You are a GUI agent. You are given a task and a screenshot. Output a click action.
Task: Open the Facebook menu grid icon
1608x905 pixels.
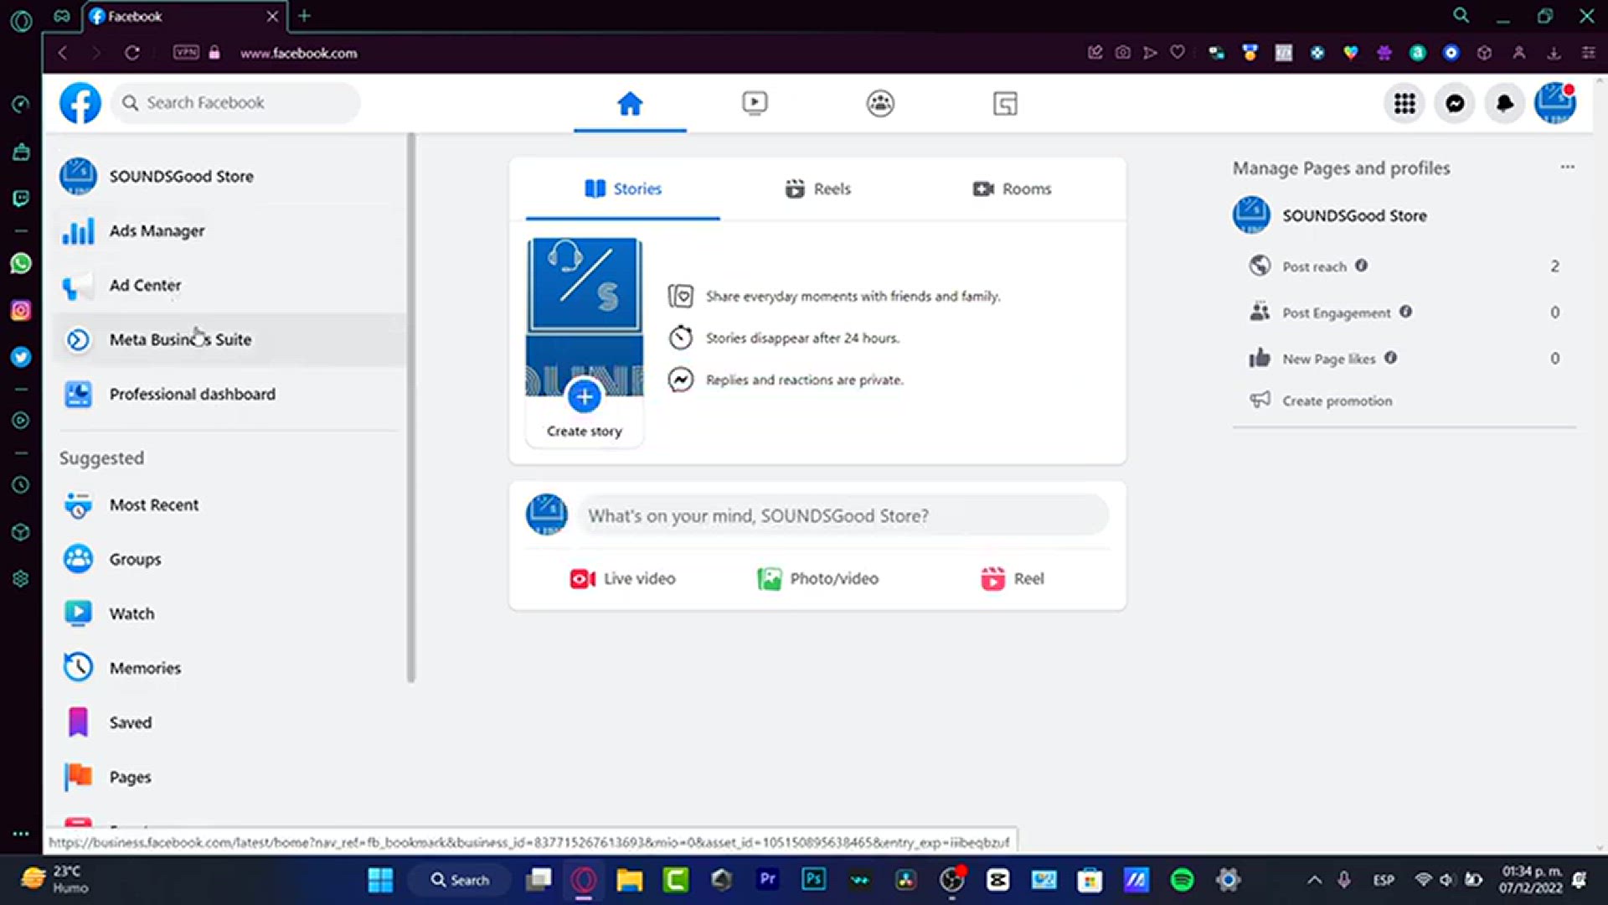click(1404, 103)
